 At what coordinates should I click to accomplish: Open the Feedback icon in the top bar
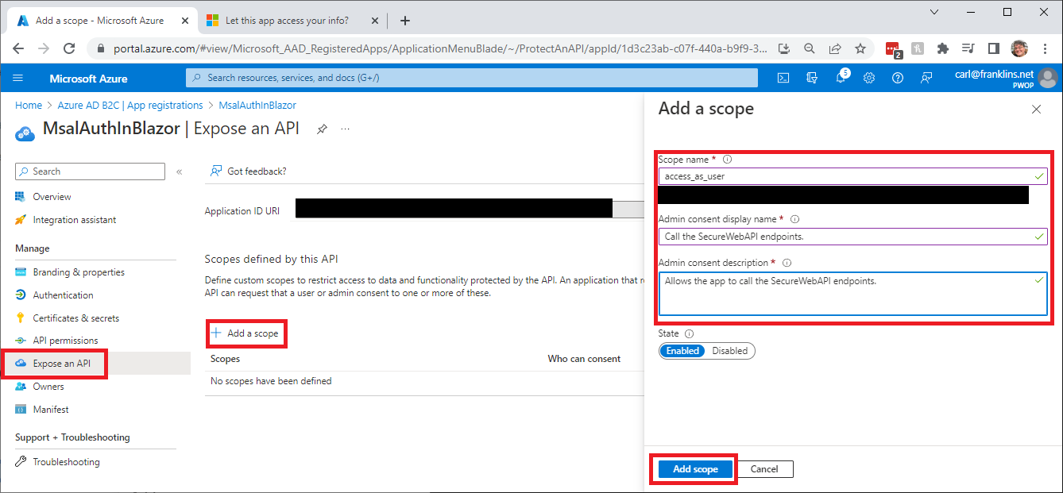(926, 78)
